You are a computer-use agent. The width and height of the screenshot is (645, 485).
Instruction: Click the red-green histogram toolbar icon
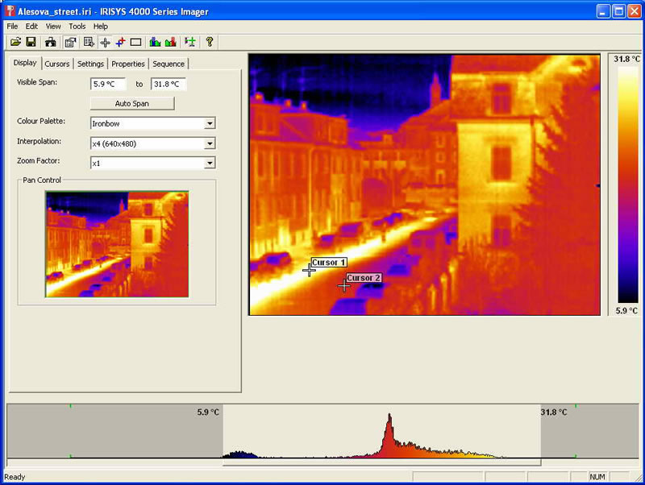[170, 42]
